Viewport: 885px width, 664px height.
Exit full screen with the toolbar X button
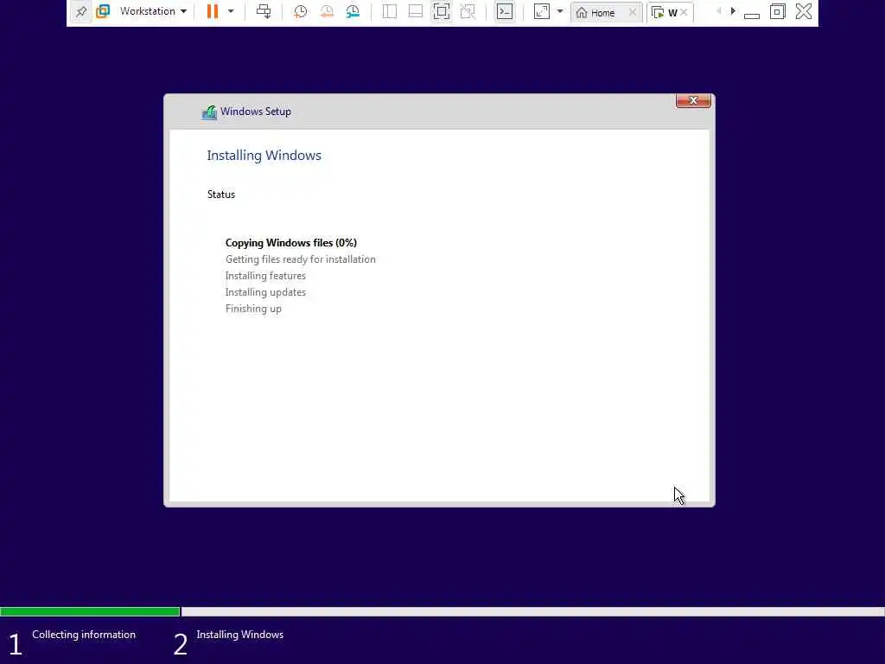click(x=804, y=11)
